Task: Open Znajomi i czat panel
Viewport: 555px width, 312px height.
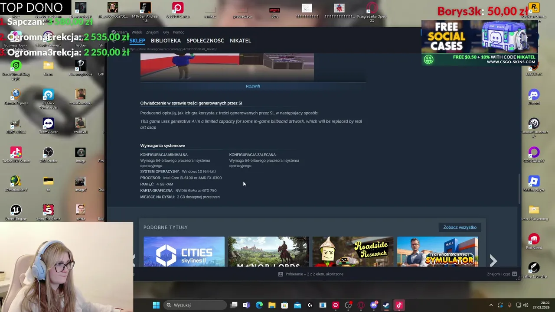Action: point(502,274)
